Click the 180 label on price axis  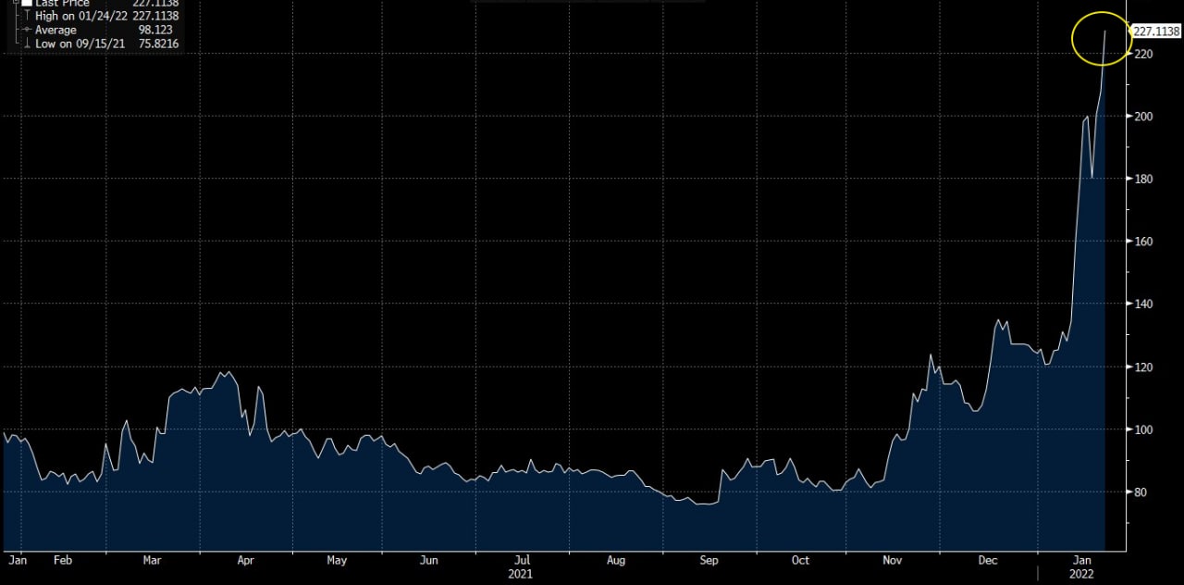pos(1143,179)
